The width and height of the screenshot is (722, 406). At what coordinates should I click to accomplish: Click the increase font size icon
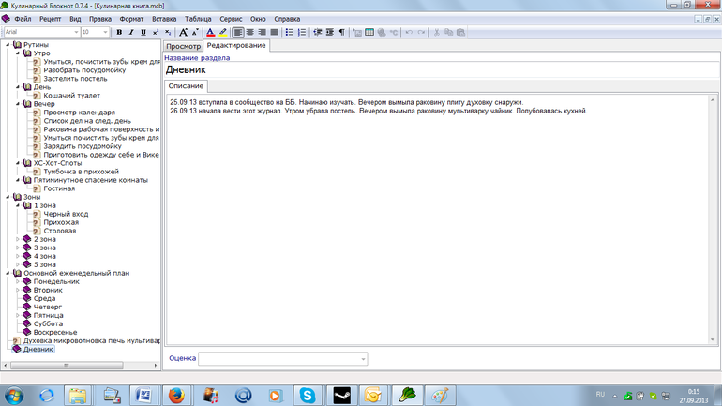(184, 32)
